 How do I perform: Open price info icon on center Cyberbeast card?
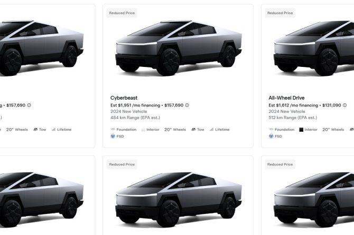[187, 105]
